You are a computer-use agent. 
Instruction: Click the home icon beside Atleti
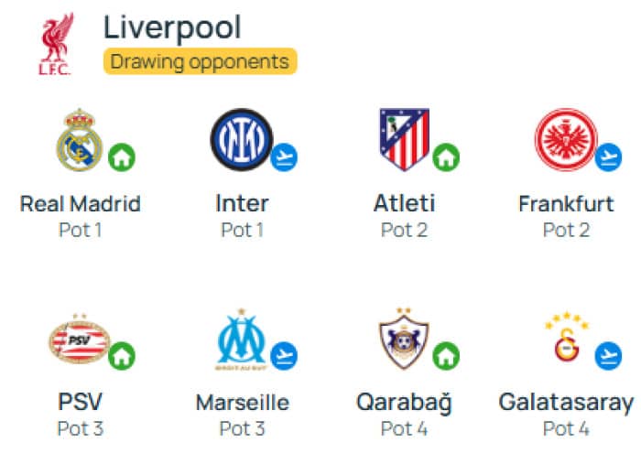click(447, 157)
